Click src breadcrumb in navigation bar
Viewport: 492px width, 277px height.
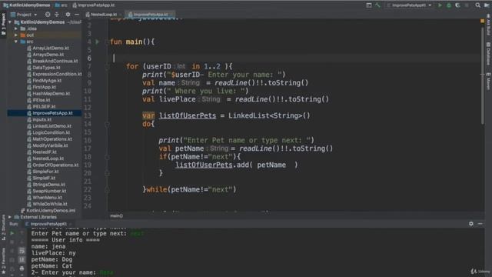coord(61,5)
